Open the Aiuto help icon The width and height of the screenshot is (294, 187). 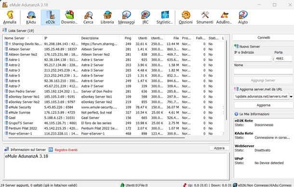click(x=243, y=18)
